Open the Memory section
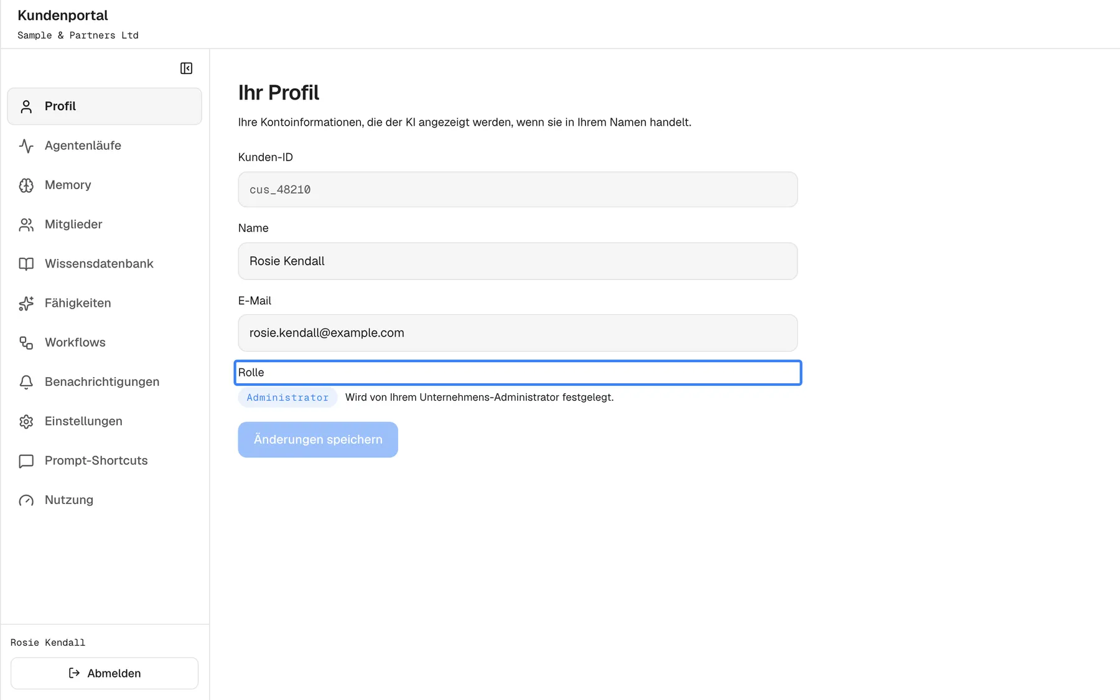Viewport: 1120px width, 700px height. click(x=105, y=185)
